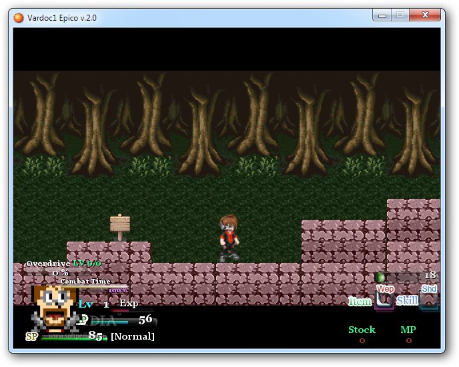Click the Vardoc1 Epico v.2.0 window title
The image size is (459, 367).
pyautogui.click(x=62, y=18)
